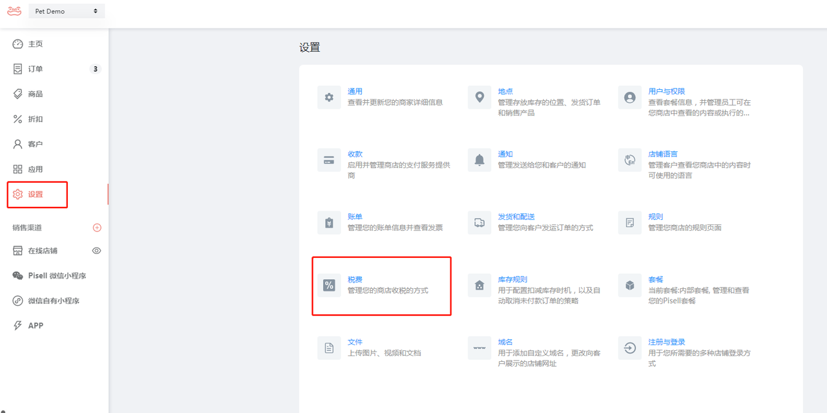Click the gear icon of 通用 settings card
This screenshot has height=413, width=827.
(x=329, y=97)
